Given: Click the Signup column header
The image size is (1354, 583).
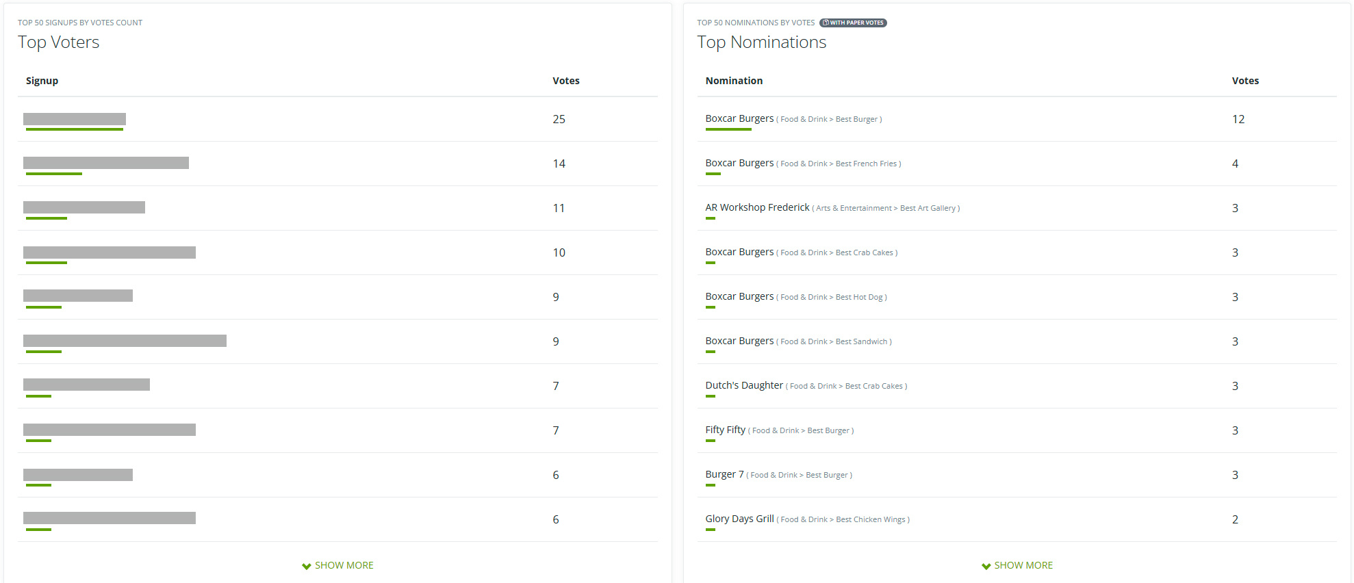Looking at the screenshot, I should (42, 81).
